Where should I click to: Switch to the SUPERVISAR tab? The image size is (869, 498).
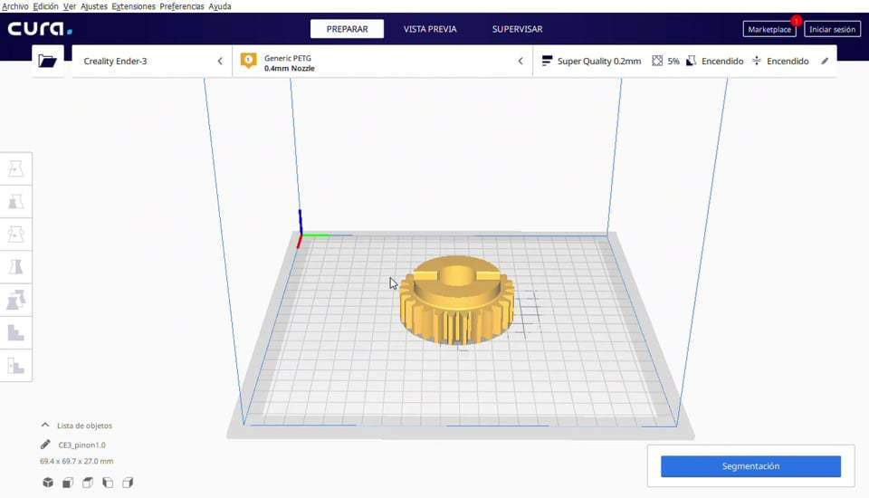click(517, 29)
